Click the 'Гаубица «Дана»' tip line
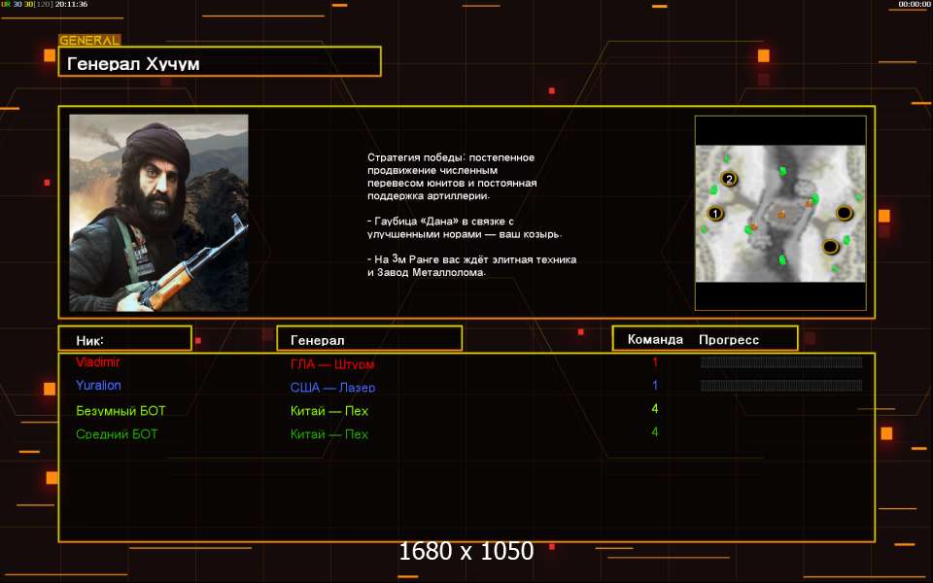 pos(465,227)
